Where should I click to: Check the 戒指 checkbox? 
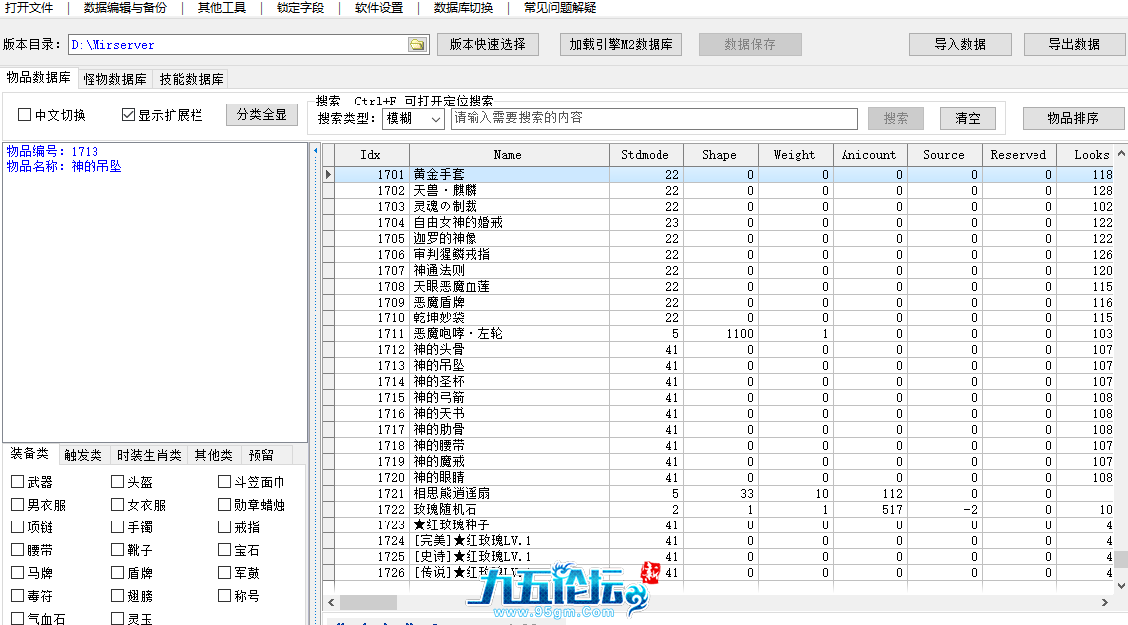click(x=224, y=527)
